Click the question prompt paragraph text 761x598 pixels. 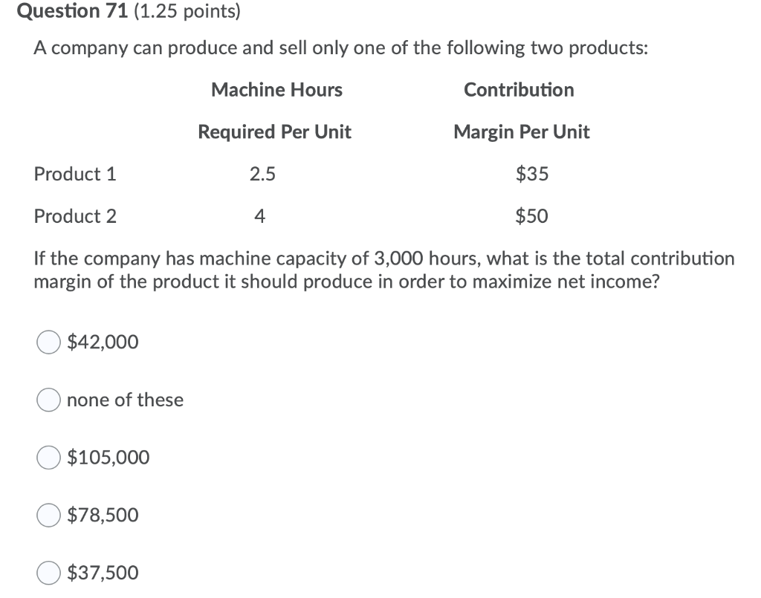(x=383, y=270)
